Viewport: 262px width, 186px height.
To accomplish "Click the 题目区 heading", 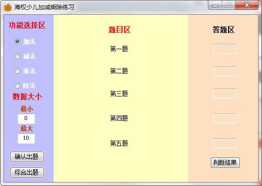I will pos(120,30).
